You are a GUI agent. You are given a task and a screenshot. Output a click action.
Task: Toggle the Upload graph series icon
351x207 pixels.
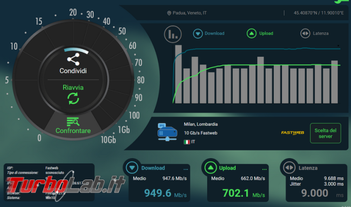[x=252, y=33]
